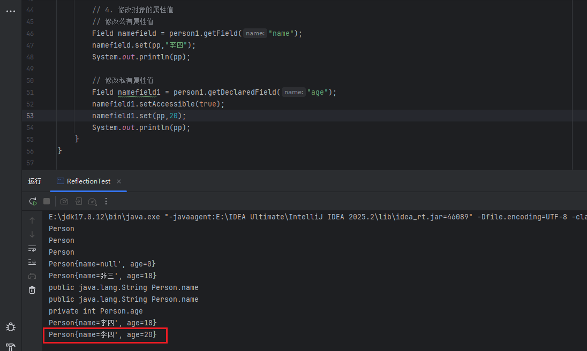Screen dimensions: 587x351
Task: Click the up arrow in console sidebar
Action: 32,220
